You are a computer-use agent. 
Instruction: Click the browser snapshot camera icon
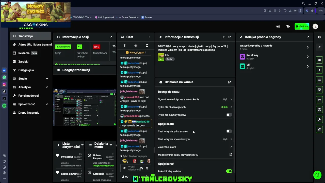tap(270, 11)
